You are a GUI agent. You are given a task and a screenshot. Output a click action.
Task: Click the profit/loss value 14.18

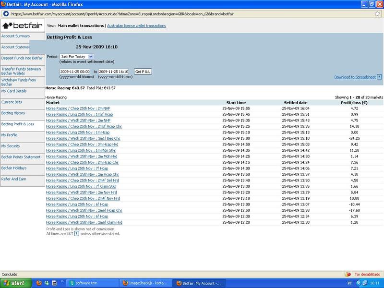[354, 126]
